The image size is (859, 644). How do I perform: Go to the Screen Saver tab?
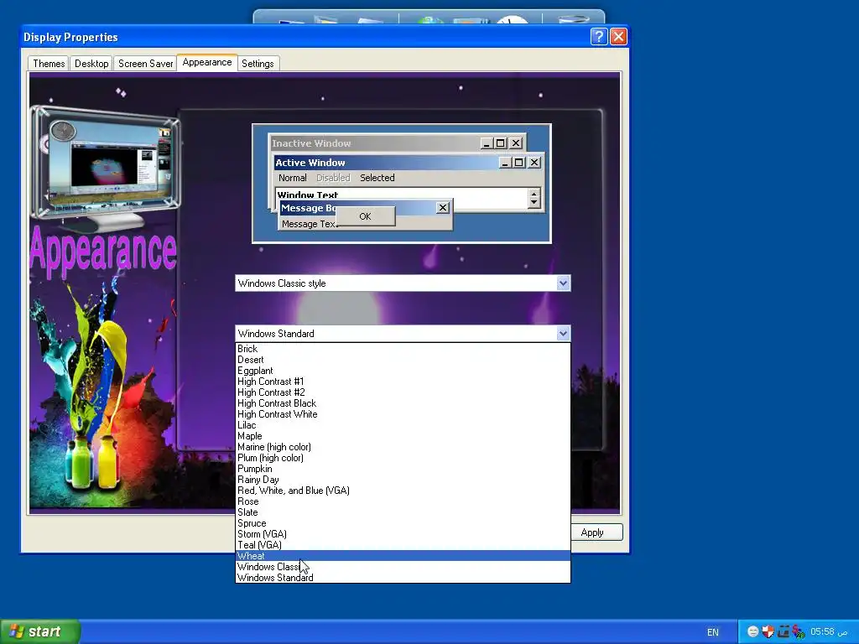[x=145, y=64]
